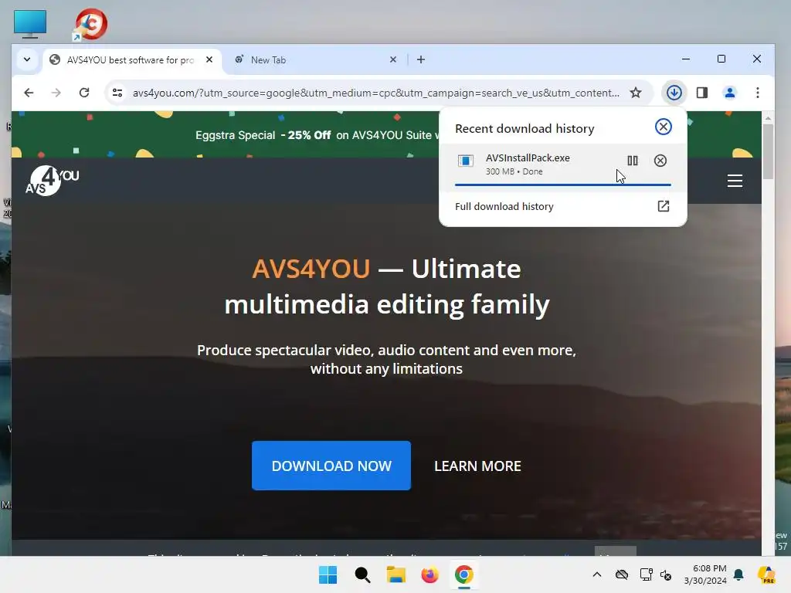The height and width of the screenshot is (593, 791).
Task: Open the Windows Start menu
Action: coord(328,574)
